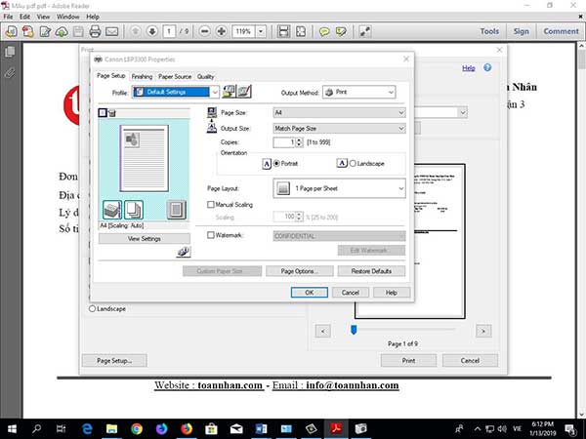Click the Highlight text icon
The width and height of the screenshot is (586, 439).
[341, 32]
